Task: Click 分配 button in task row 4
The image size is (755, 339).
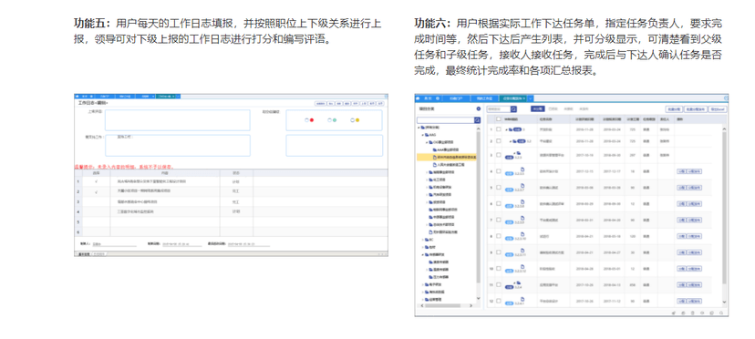Action: [x=681, y=171]
